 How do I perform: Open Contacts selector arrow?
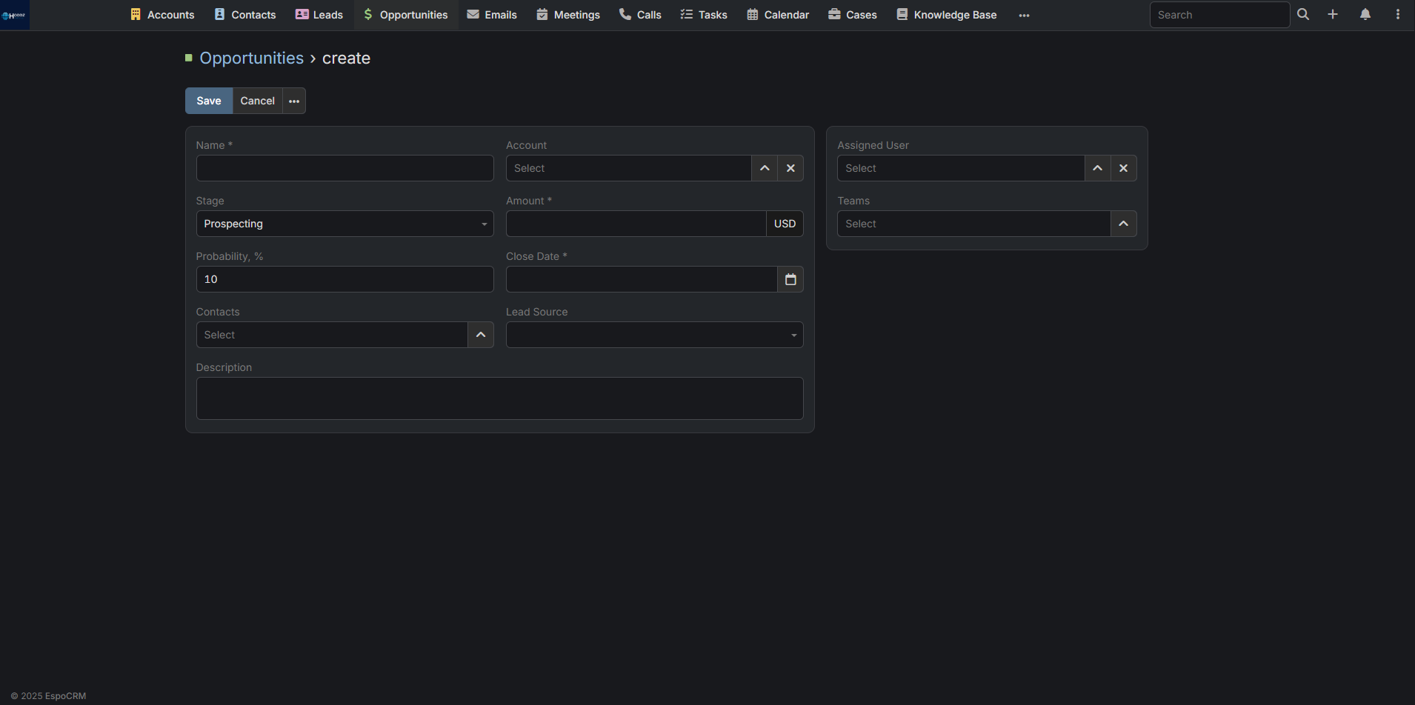(x=481, y=335)
